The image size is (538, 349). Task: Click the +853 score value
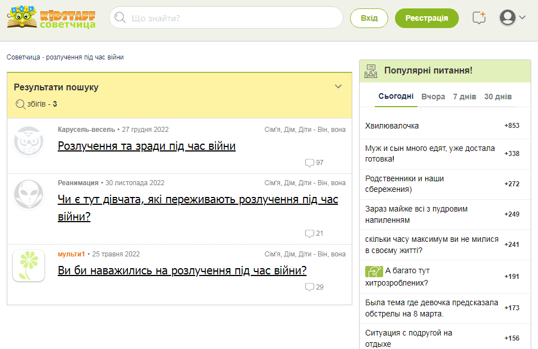[512, 126]
